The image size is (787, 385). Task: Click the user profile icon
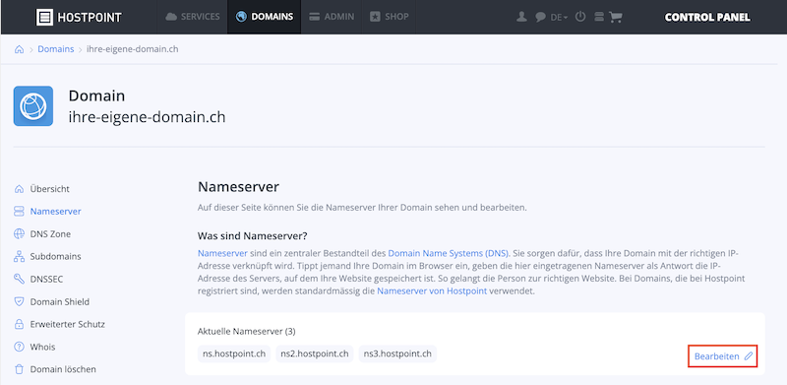pos(522,17)
